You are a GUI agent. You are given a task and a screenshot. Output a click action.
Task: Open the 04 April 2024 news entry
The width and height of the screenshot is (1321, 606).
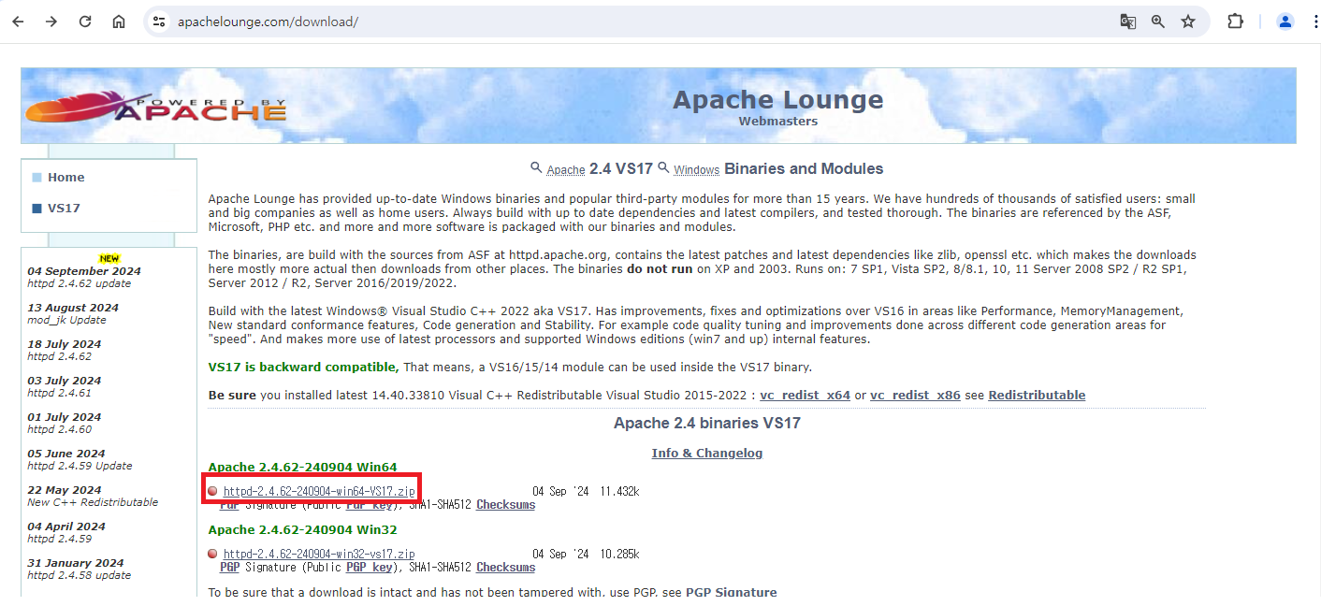click(66, 532)
